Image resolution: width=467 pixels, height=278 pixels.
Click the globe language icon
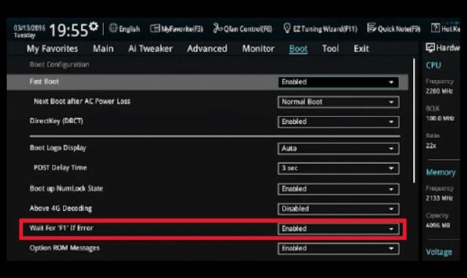(113, 28)
